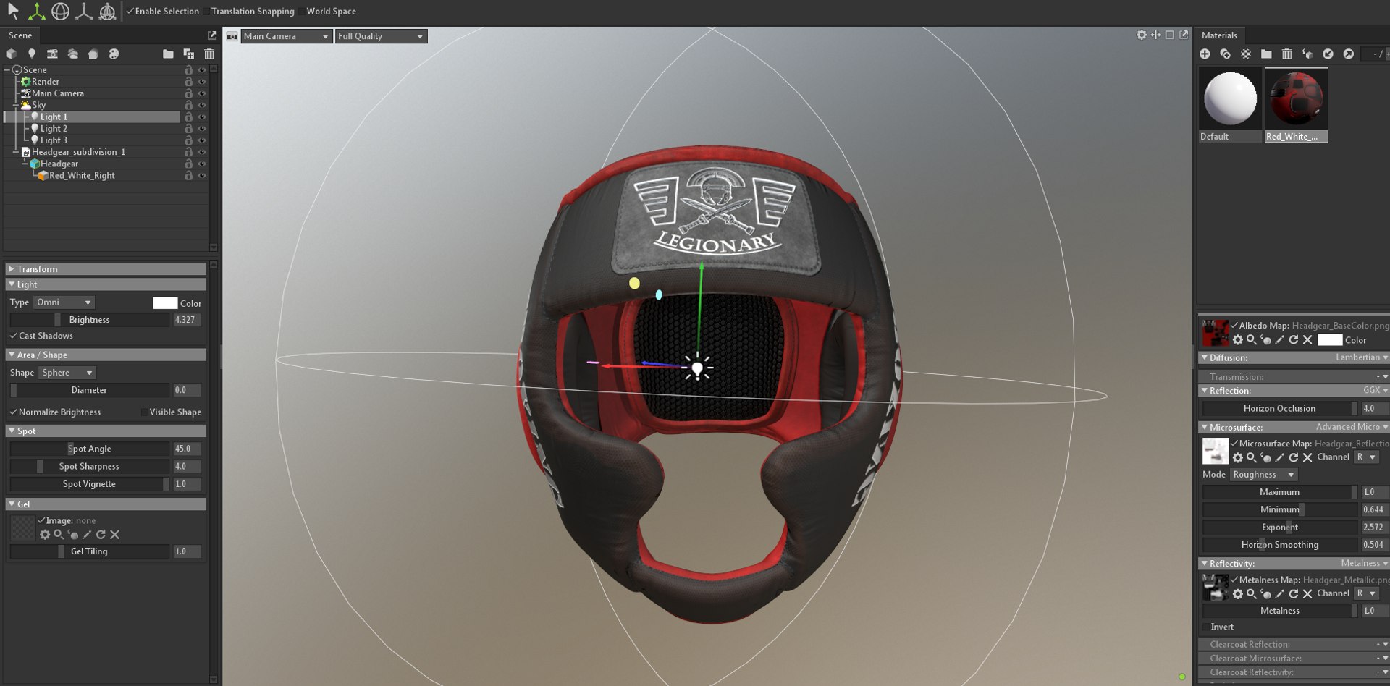Activate the combined transform gizmo tool
This screenshot has width=1390, height=686.
[107, 11]
